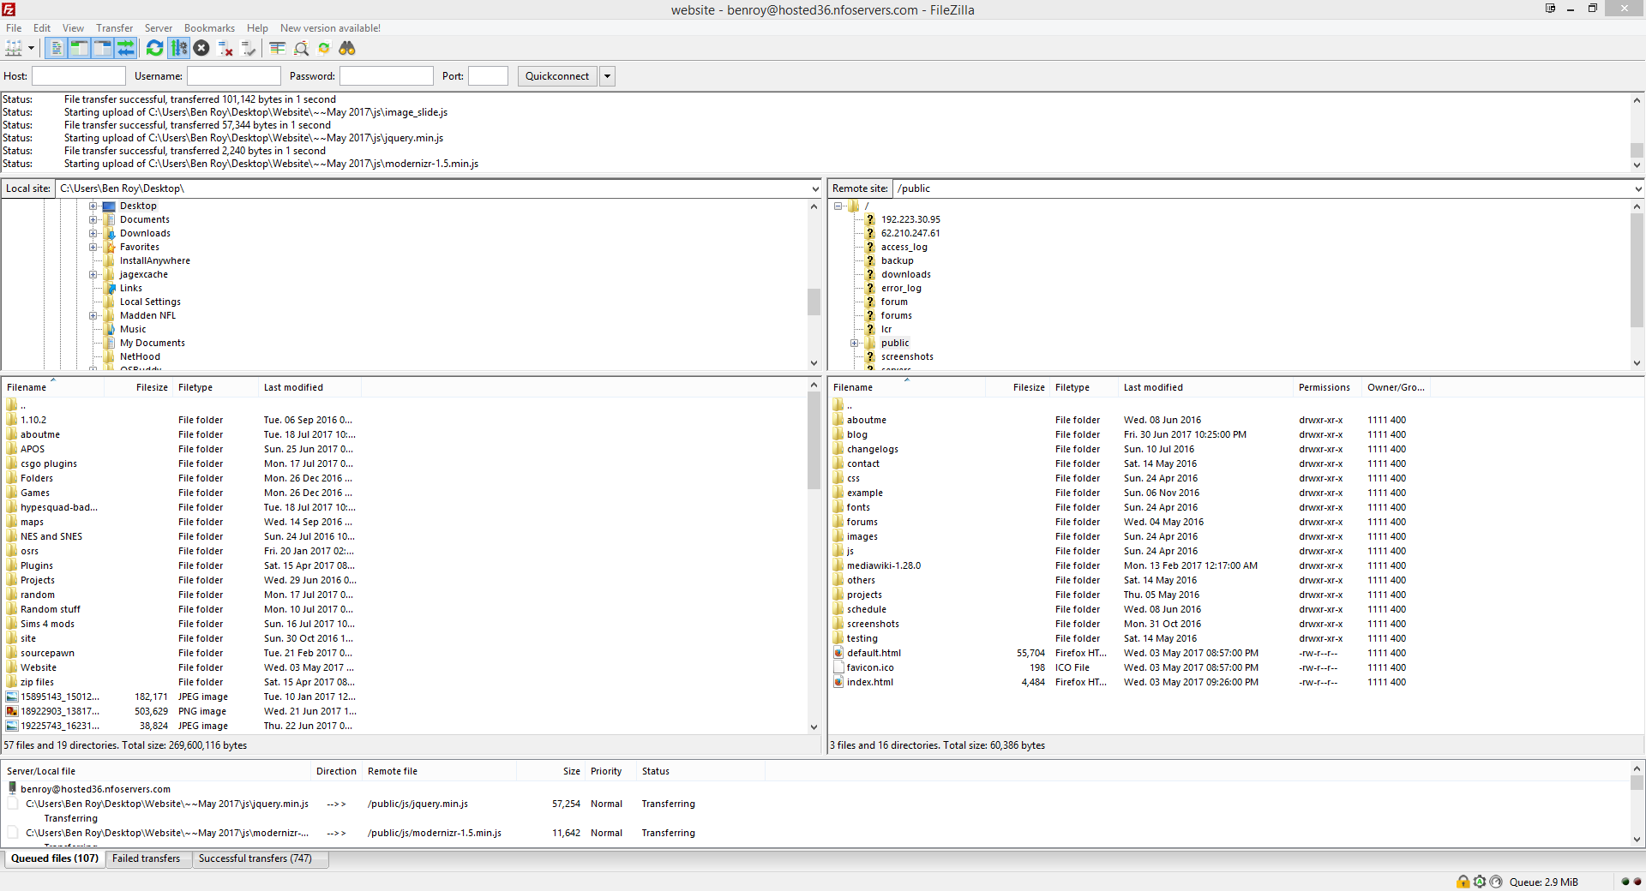Click the encryption lock icon in status bar
This screenshot has height=891, width=1646.
pos(1463,882)
